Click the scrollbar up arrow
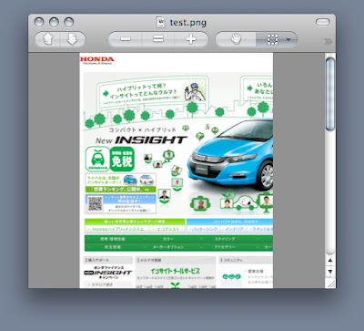This screenshot has width=364, height=331. coord(330,261)
